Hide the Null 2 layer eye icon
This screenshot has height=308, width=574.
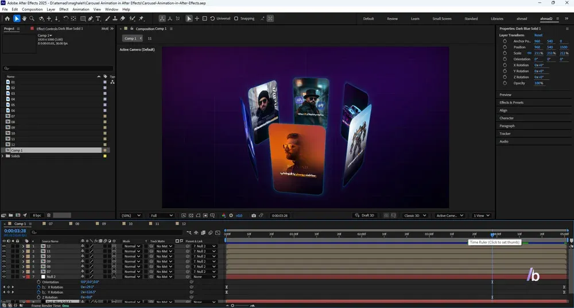click(4, 277)
